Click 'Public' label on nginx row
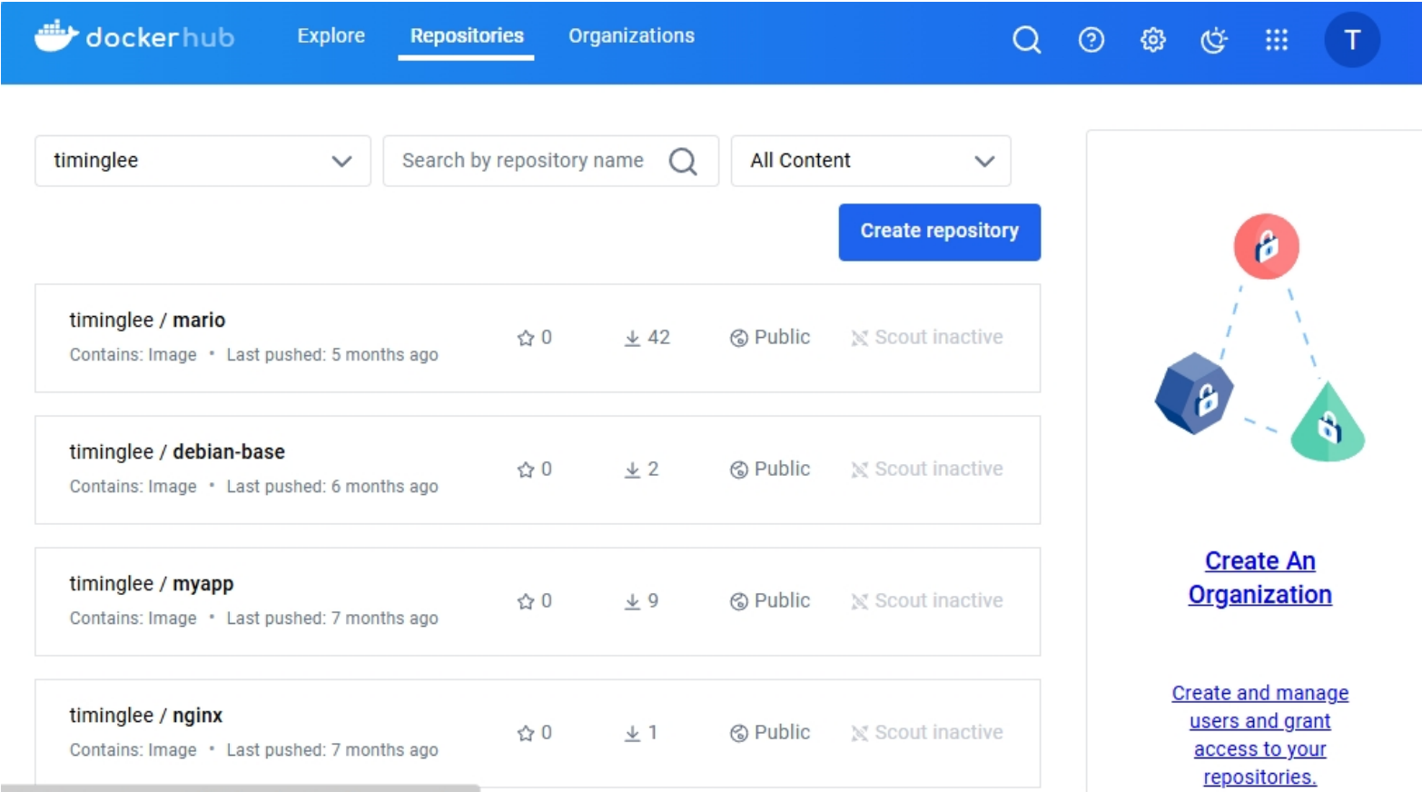 (782, 732)
